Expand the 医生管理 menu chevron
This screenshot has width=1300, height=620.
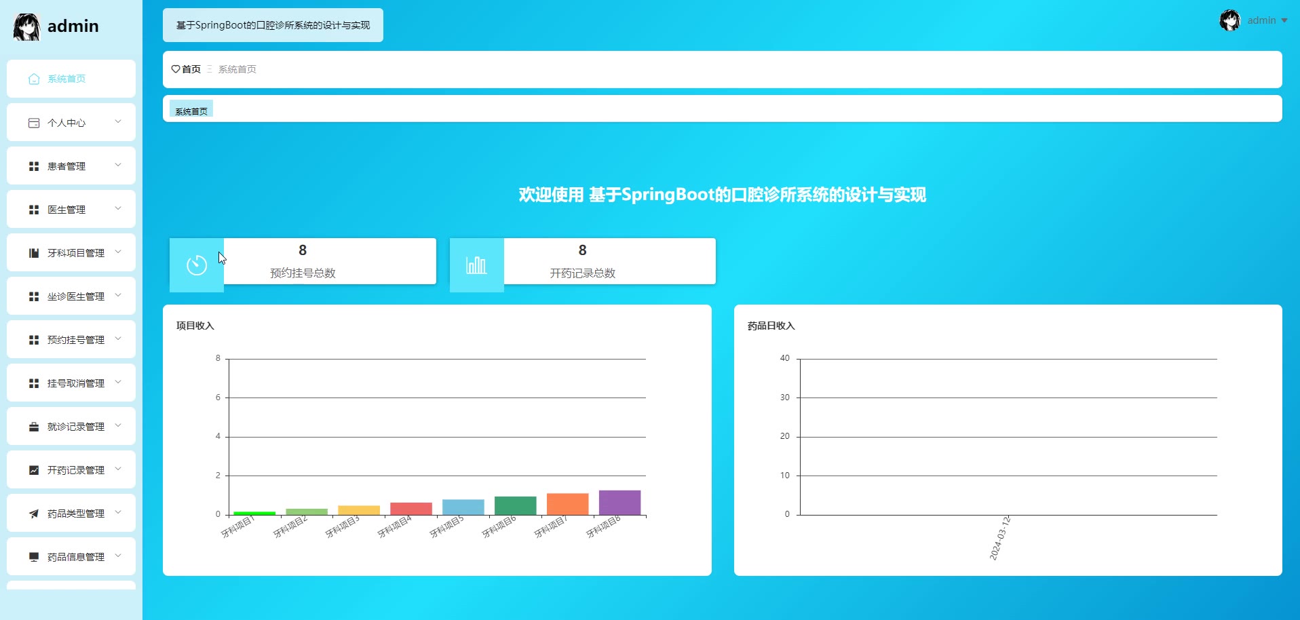pos(118,208)
